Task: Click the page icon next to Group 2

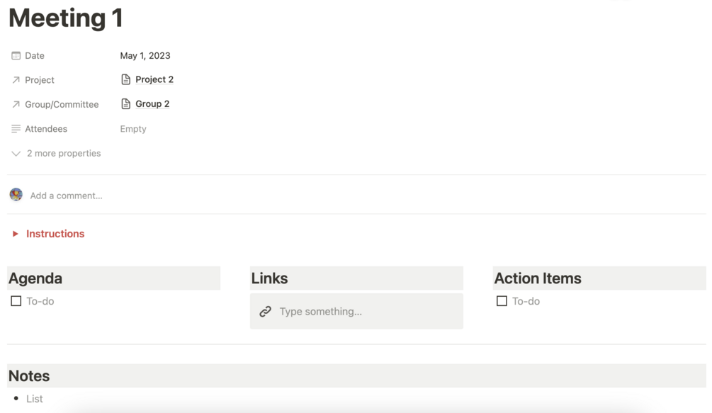Action: (x=125, y=104)
